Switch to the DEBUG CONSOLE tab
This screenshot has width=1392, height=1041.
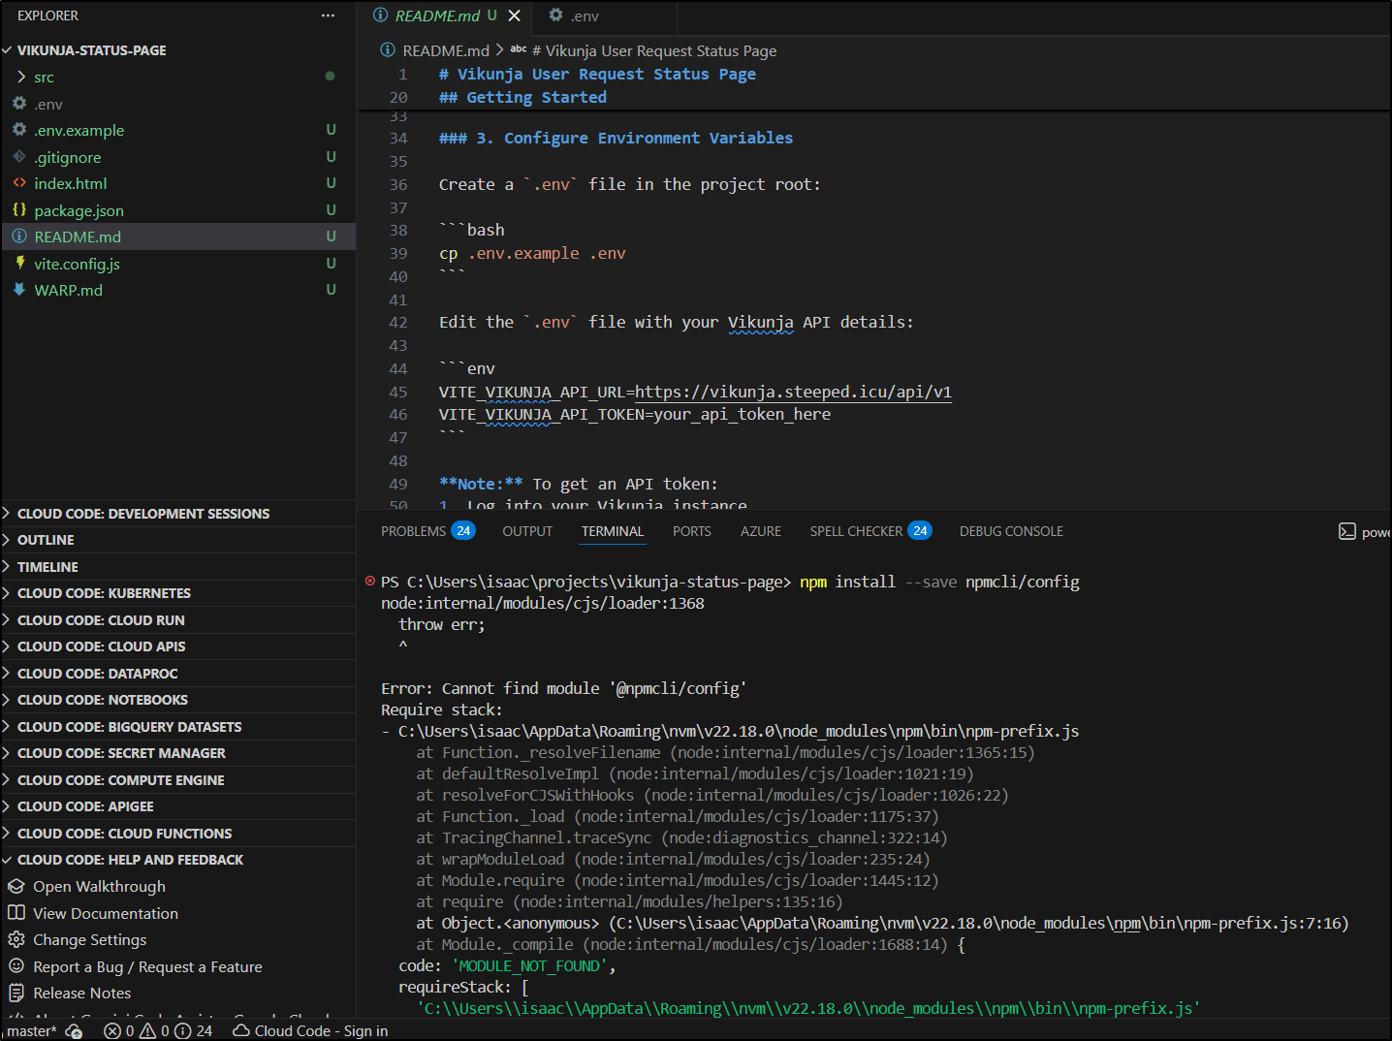(x=1011, y=531)
